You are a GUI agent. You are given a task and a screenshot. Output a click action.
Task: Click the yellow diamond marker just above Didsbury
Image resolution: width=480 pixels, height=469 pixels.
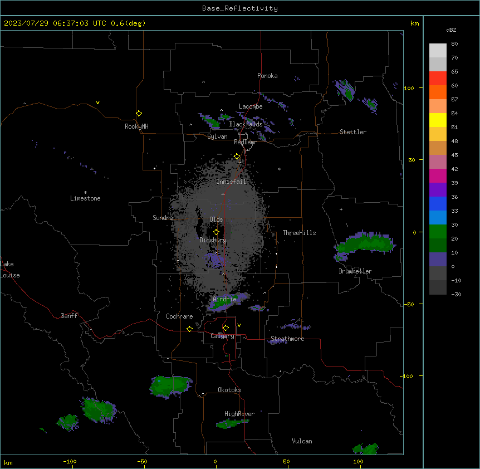tap(217, 232)
